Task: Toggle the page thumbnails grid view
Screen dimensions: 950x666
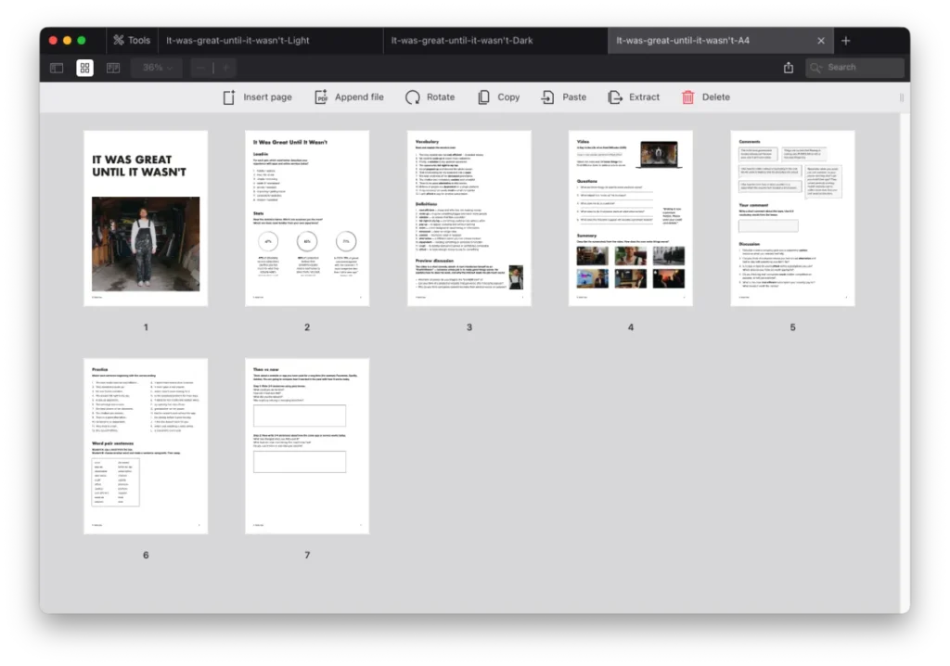Action: point(84,68)
